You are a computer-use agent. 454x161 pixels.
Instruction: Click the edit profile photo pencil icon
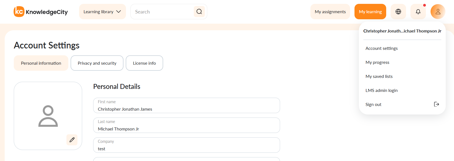click(72, 140)
